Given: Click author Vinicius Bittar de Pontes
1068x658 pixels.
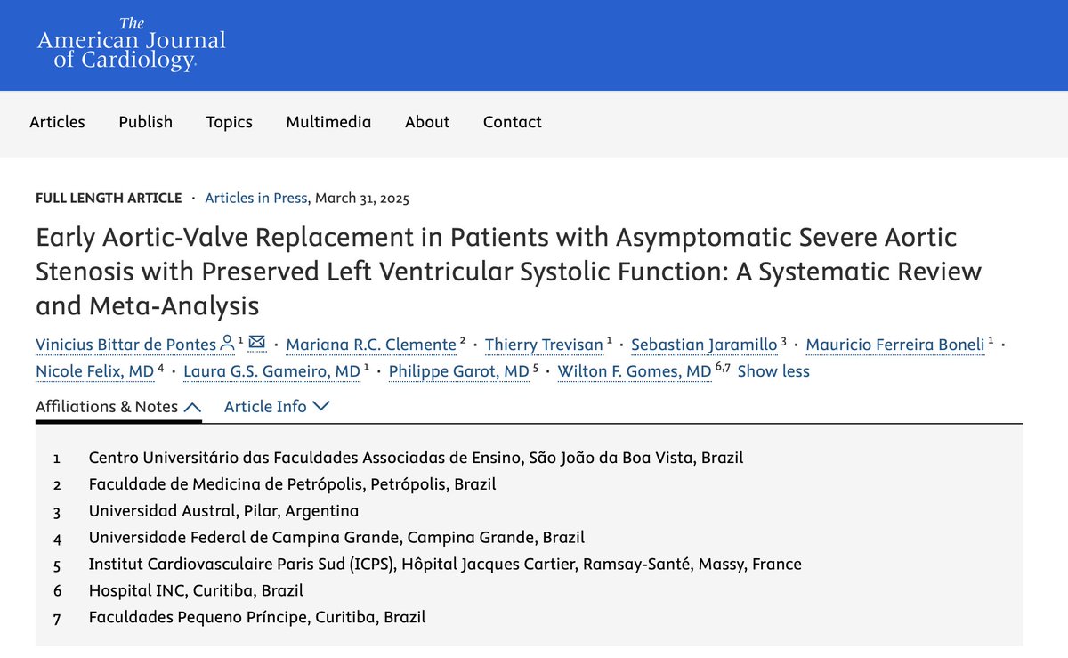Looking at the screenshot, I should (x=125, y=344).
